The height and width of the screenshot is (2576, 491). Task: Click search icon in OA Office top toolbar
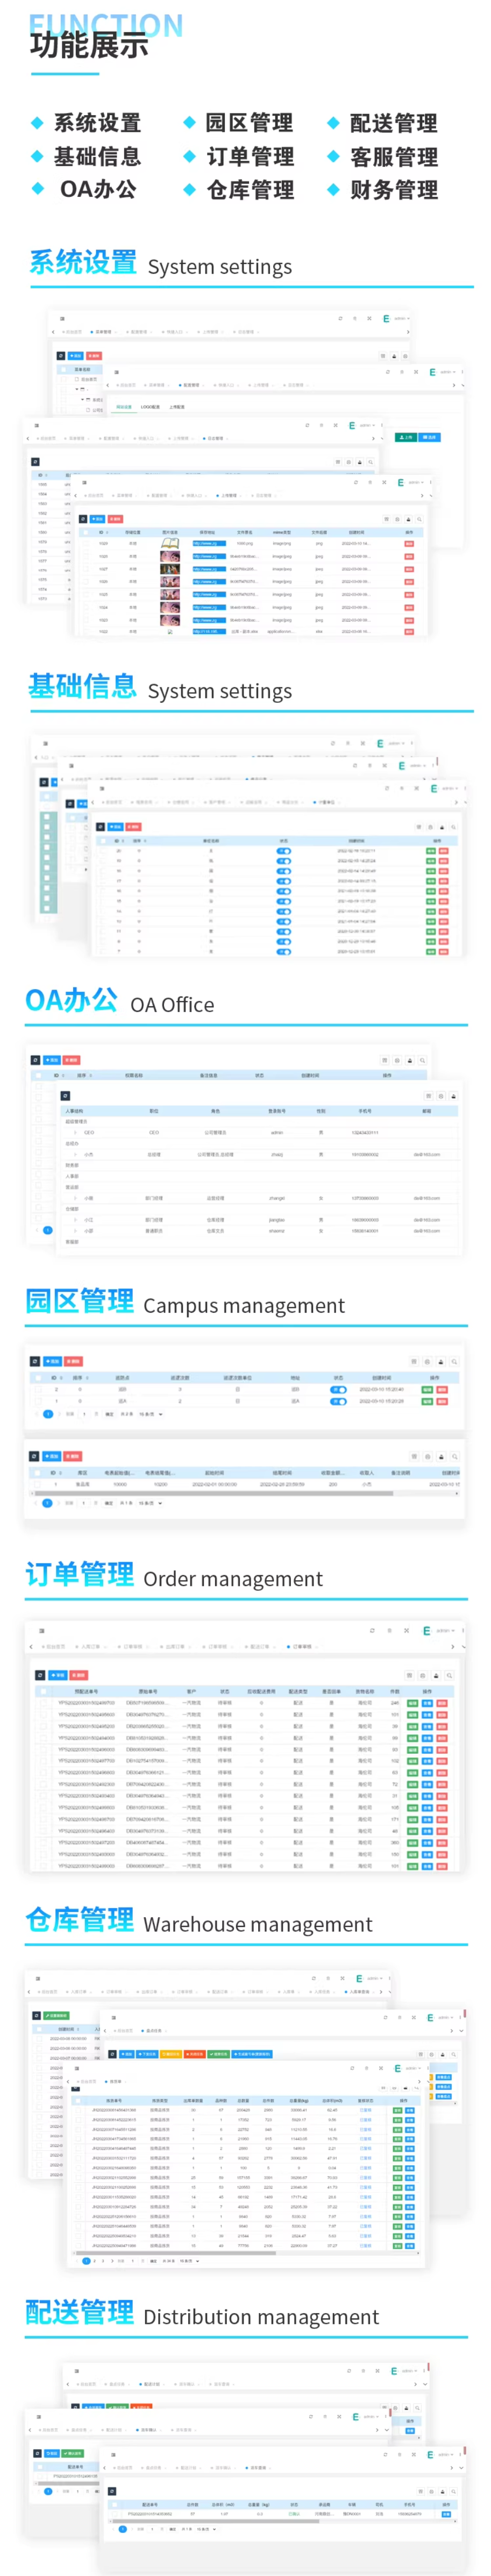pos(422,1060)
